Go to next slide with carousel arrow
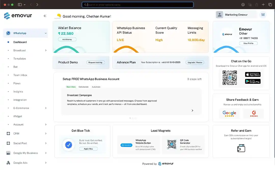275x172 pixels. pos(192,111)
